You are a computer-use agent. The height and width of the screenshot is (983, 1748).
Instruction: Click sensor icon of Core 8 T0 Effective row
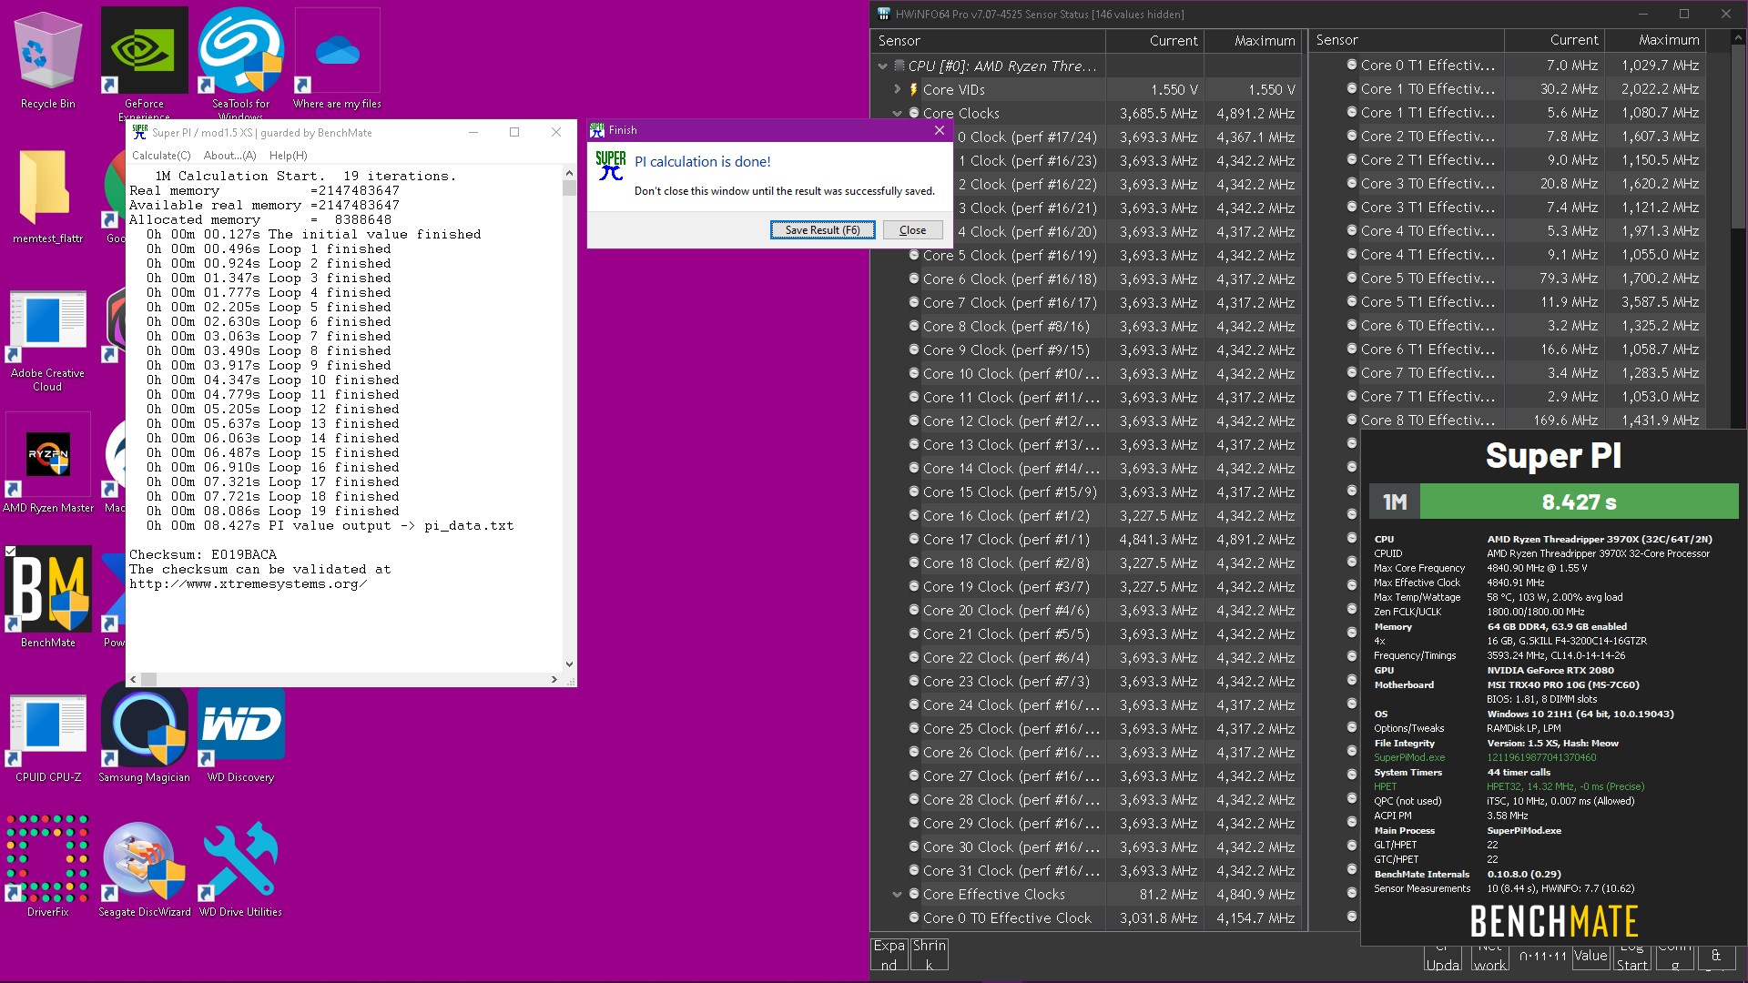pyautogui.click(x=1352, y=420)
